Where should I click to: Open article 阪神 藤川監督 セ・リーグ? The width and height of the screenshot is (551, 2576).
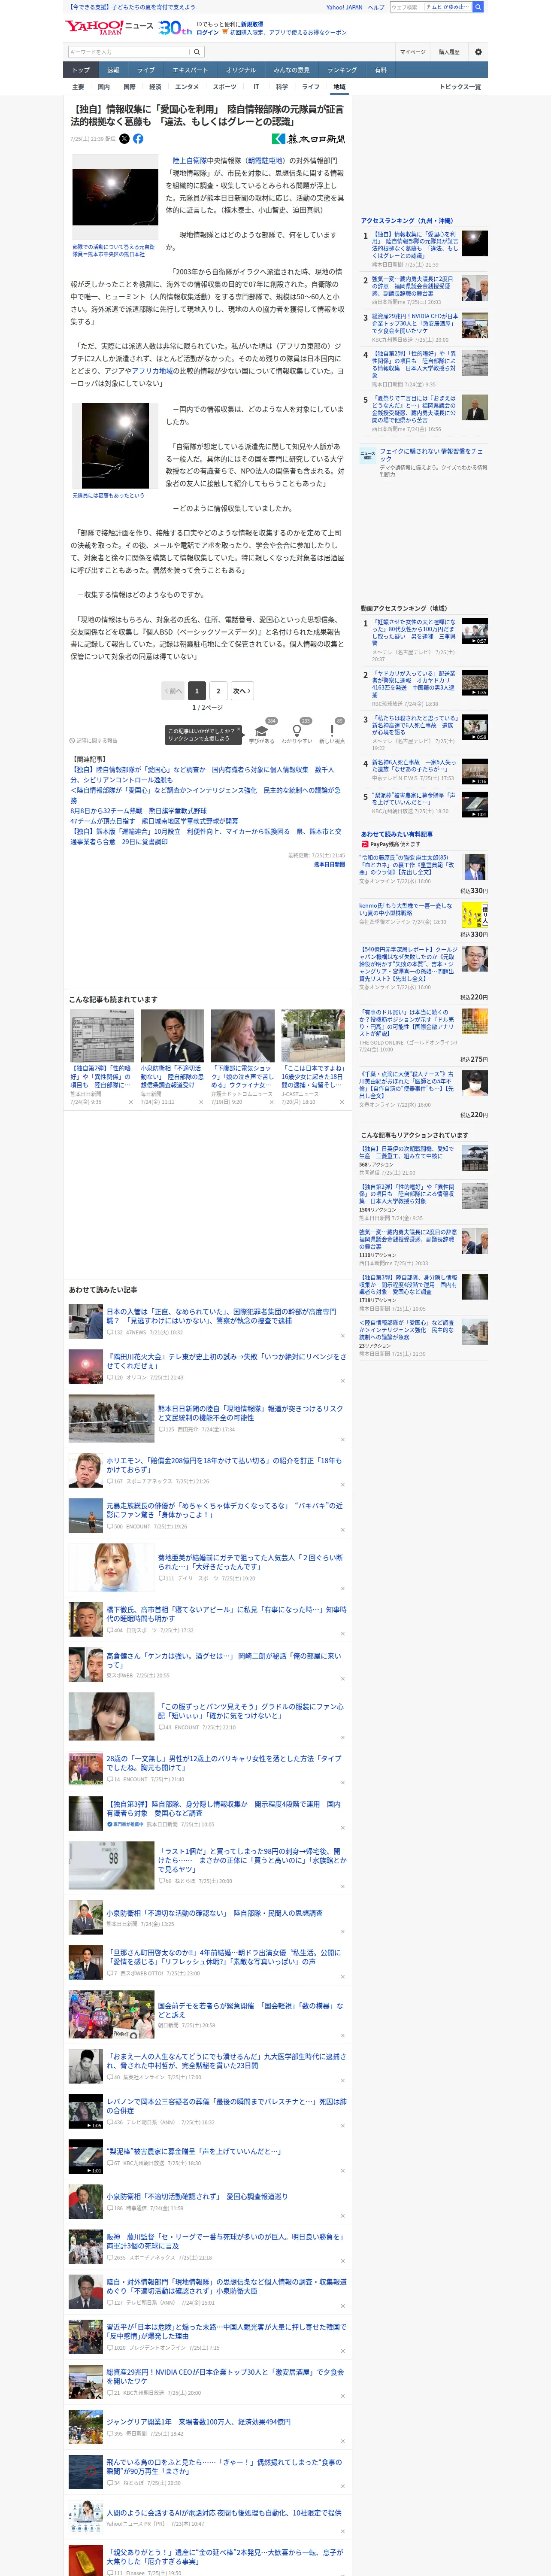pos(226,2241)
